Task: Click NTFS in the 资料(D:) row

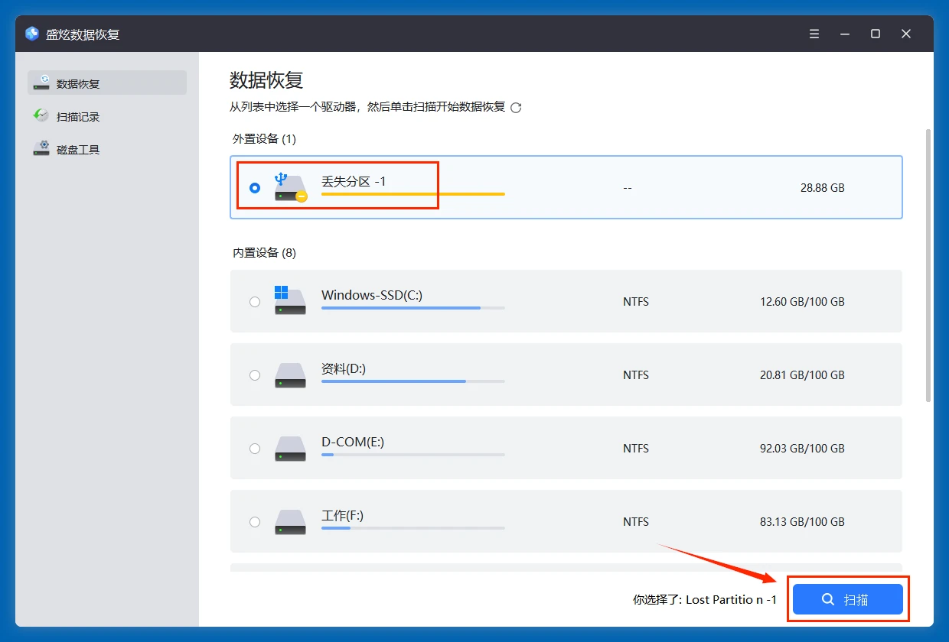Action: [636, 374]
